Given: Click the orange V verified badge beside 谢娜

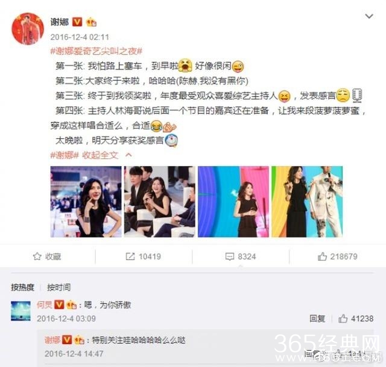Looking at the screenshot, I should pyautogui.click(x=77, y=22).
